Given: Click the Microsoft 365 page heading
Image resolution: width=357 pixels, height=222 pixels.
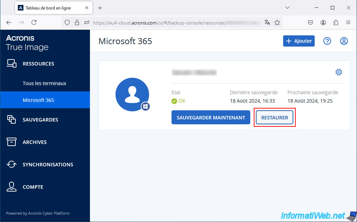Looking at the screenshot, I should coord(125,41).
